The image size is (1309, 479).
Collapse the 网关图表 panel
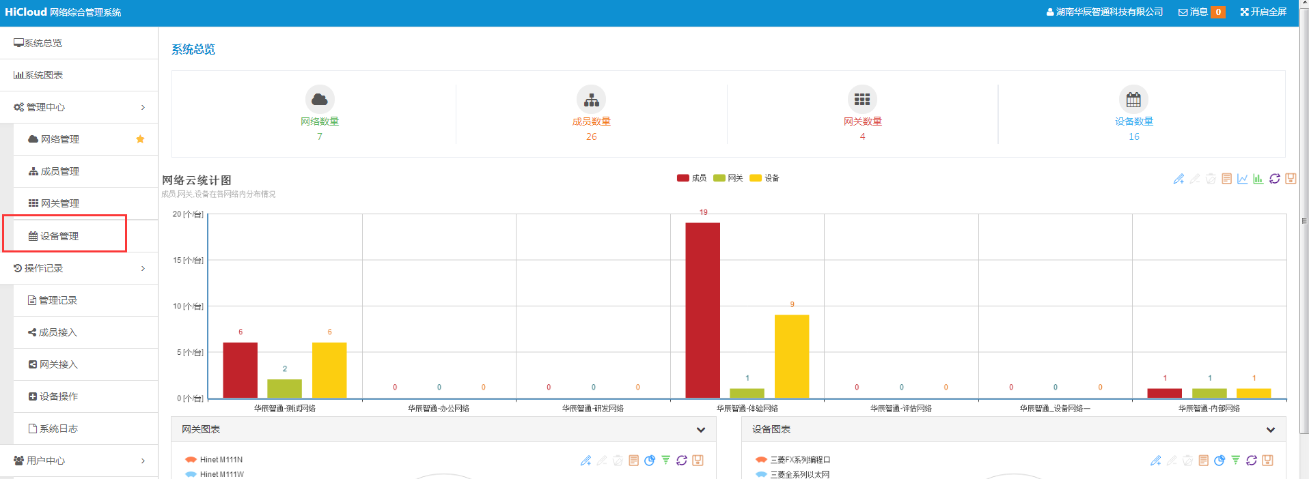pyautogui.click(x=700, y=430)
